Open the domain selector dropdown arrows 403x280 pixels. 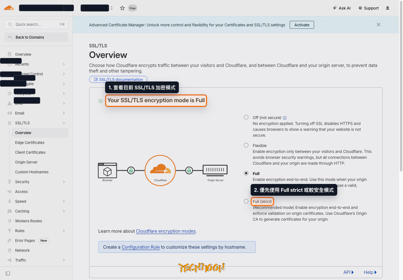click(x=111, y=8)
